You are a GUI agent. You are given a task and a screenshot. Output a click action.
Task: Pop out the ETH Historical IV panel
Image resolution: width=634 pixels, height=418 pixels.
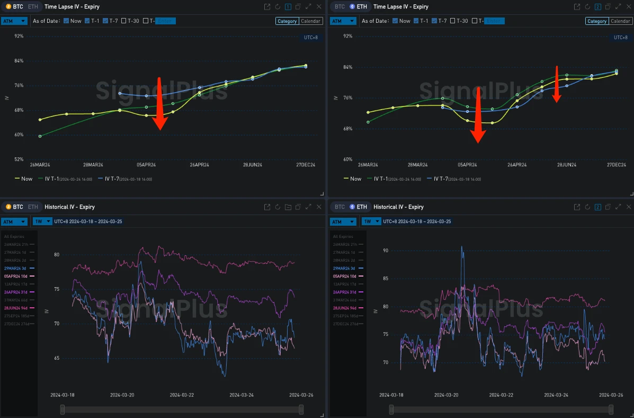click(x=577, y=207)
